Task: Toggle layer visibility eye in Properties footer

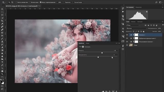Action: point(113,91)
